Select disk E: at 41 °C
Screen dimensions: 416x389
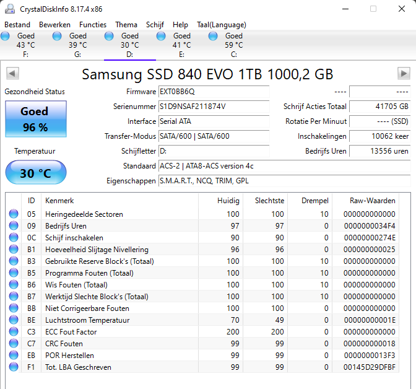tap(182, 45)
